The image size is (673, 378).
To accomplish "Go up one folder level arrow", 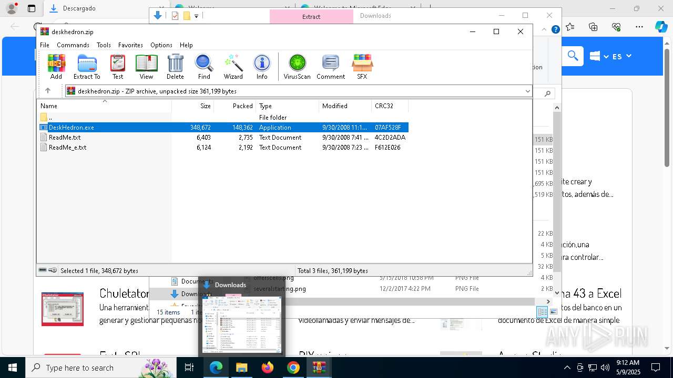I will point(48,91).
